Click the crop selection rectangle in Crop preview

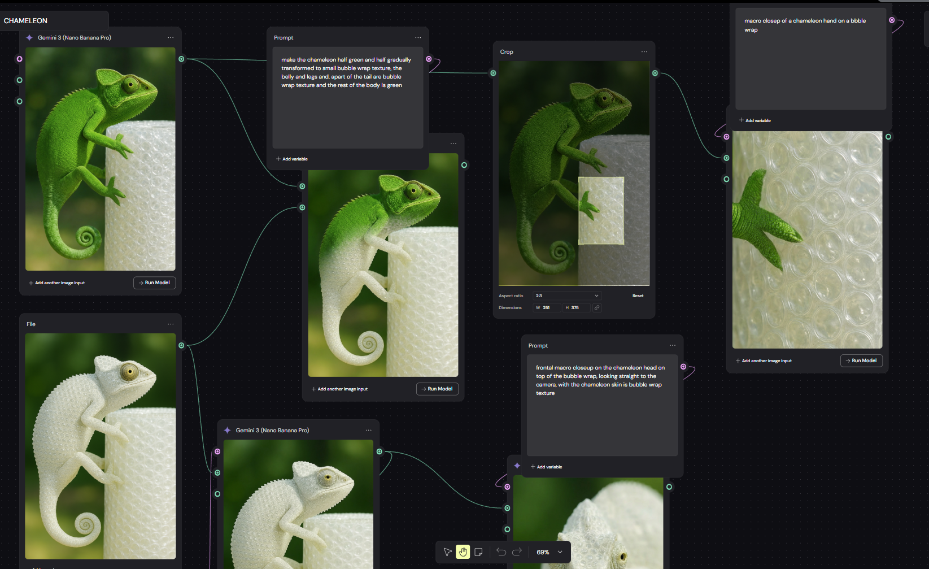tap(601, 211)
